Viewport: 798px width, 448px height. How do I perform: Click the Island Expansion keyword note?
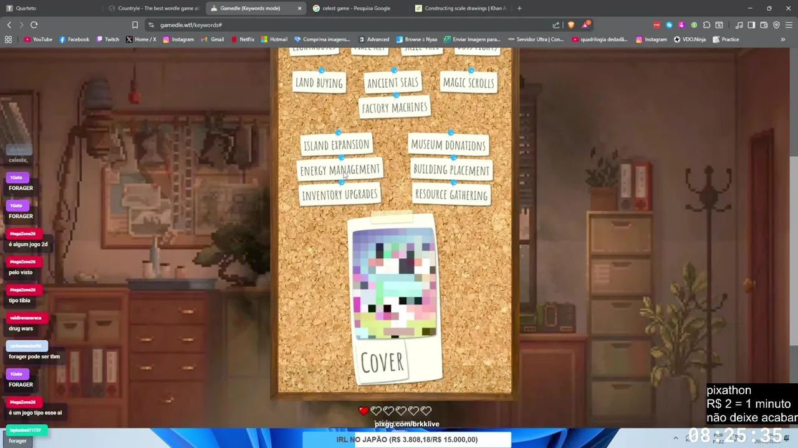tap(337, 145)
